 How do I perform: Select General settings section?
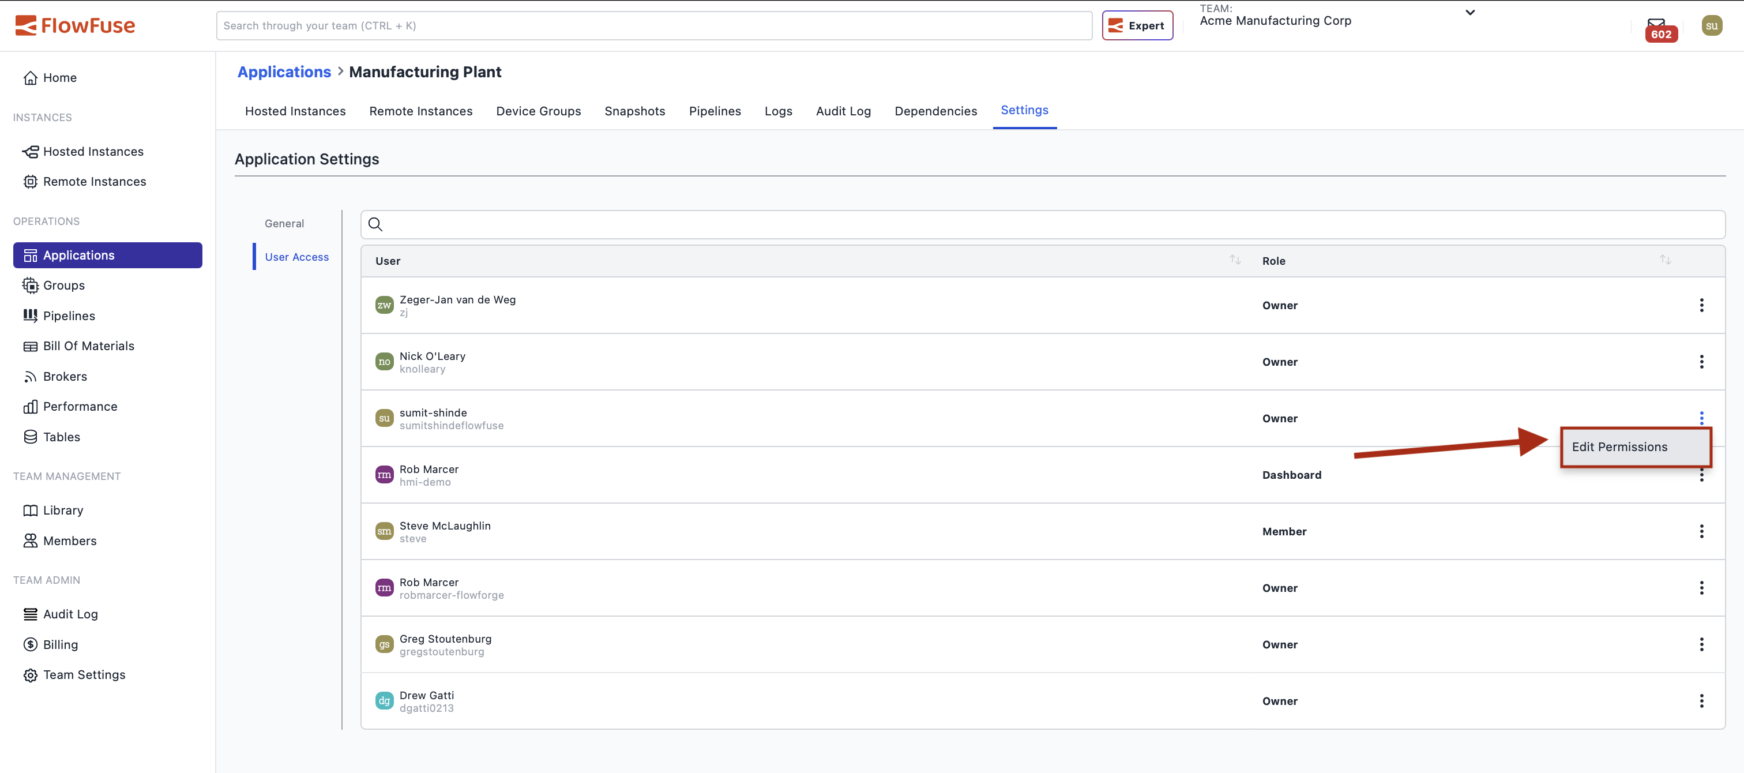tap(284, 224)
